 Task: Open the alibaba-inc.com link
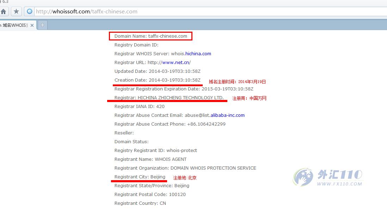(228, 115)
